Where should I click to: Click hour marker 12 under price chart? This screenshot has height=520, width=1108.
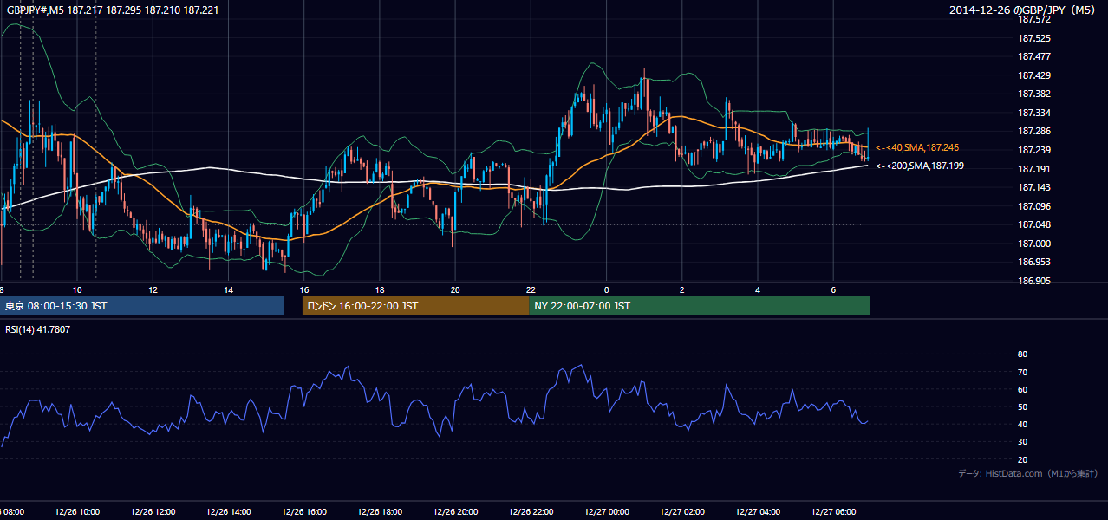click(153, 289)
